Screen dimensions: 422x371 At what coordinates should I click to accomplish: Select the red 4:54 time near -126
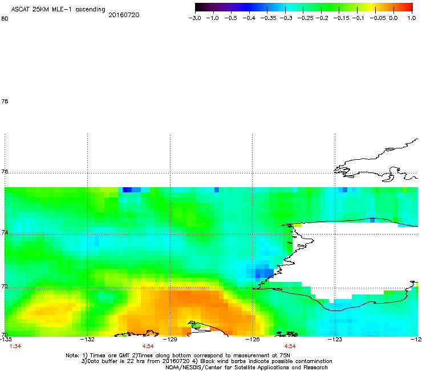coord(290,346)
